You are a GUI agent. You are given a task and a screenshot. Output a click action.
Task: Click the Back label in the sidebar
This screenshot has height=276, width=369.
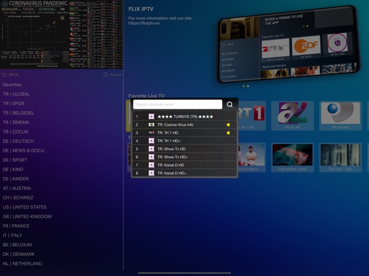[x=13, y=74]
